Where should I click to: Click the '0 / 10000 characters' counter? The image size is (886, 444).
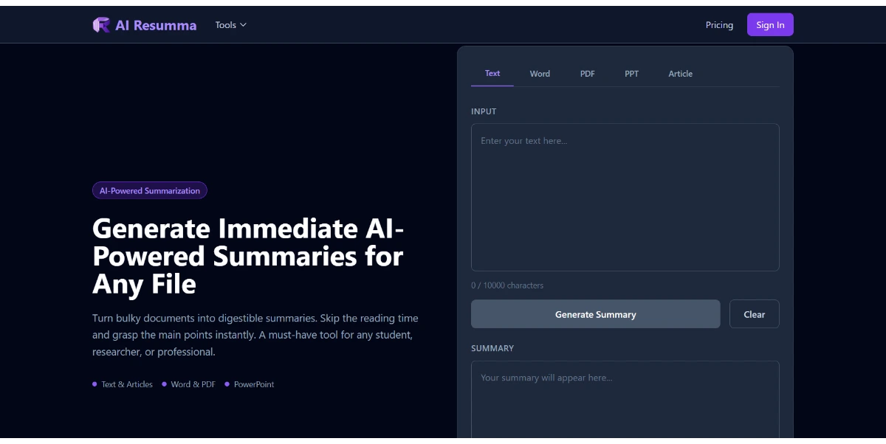(x=507, y=285)
